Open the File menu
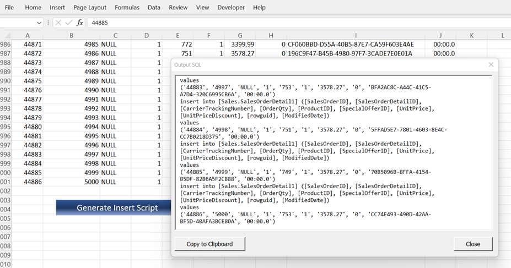This screenshot has width=511, height=268. pos(9,7)
